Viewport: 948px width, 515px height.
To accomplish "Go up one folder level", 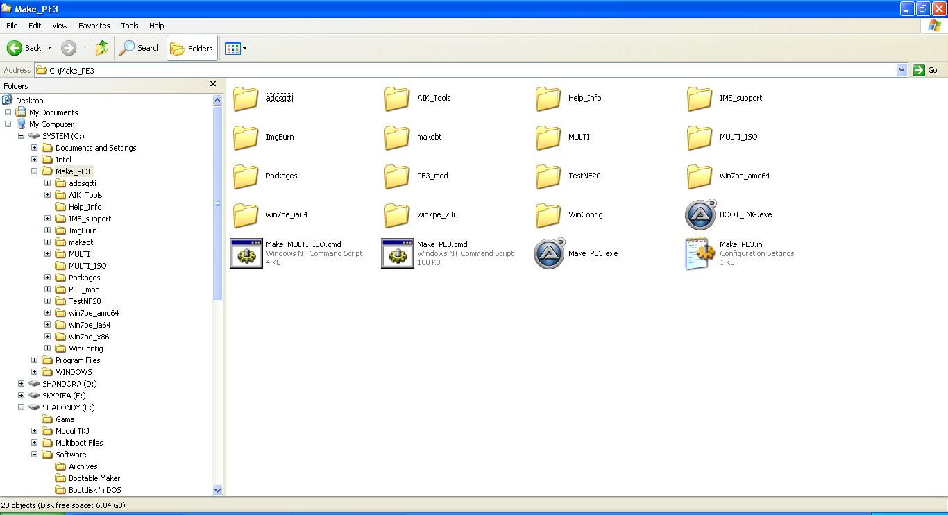I will click(x=102, y=48).
